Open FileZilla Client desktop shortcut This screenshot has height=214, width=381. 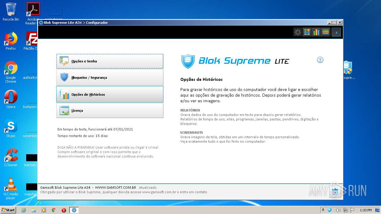pos(31,41)
